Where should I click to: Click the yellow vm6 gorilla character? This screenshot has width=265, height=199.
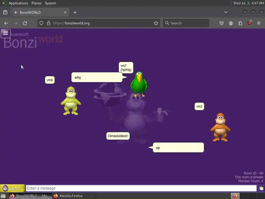(x=71, y=101)
